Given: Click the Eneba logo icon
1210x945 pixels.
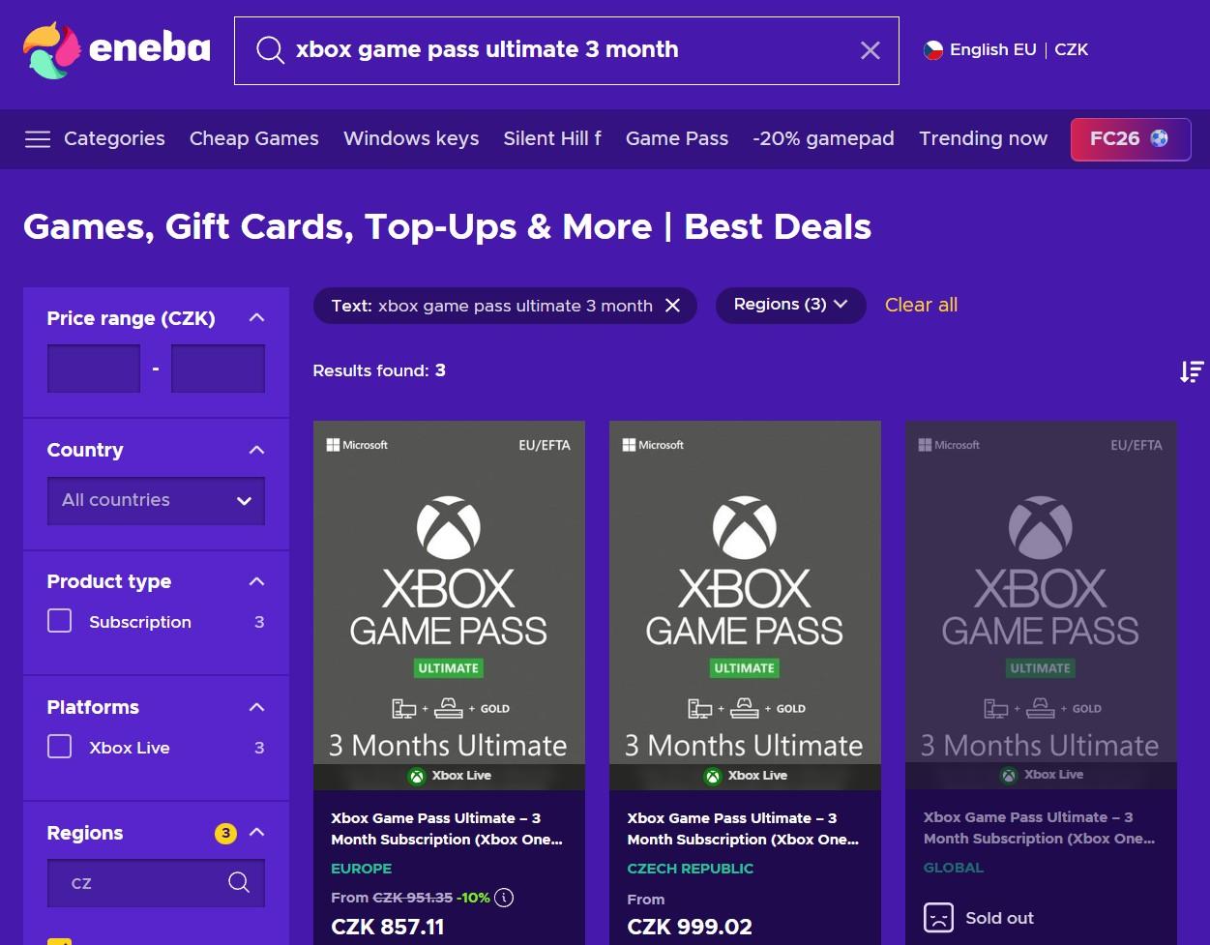Looking at the screenshot, I should point(52,49).
